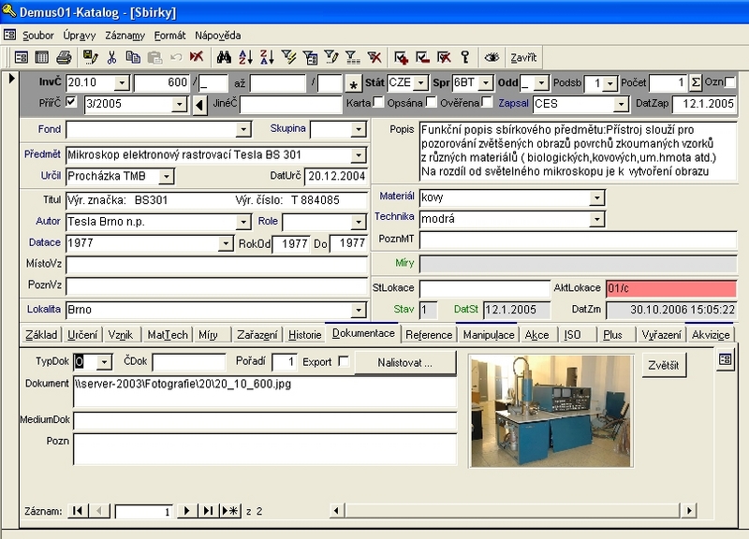Viewport: 749px width, 539px height.
Task: Click the black left arrow beside Přírč
Action: coord(200,105)
